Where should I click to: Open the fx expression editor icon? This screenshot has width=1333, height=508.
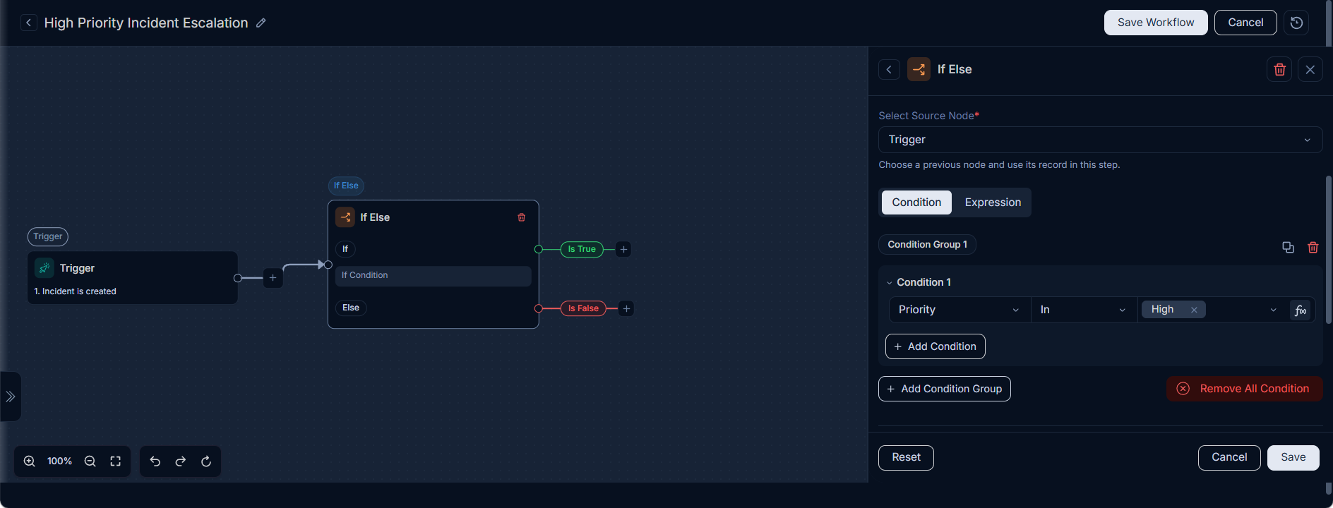(1301, 310)
